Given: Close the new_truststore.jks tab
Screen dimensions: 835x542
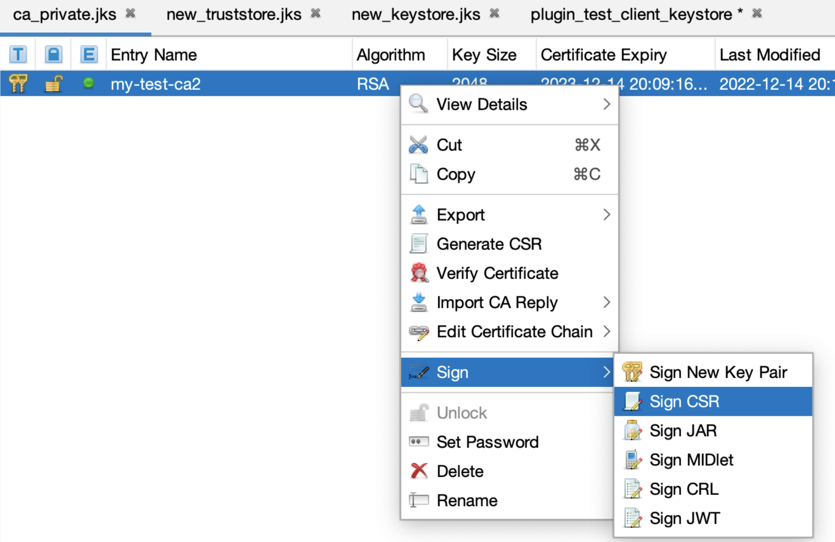Looking at the screenshot, I should (316, 14).
